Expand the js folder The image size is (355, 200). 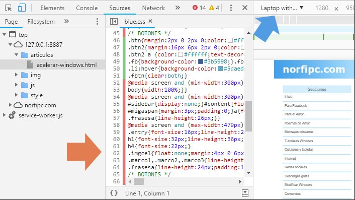[16, 85]
